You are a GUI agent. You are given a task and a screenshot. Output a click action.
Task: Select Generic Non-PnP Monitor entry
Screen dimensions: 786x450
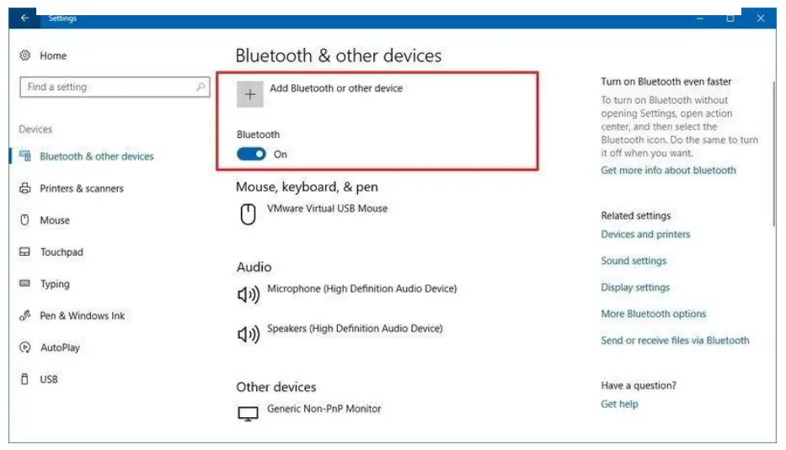tap(323, 409)
